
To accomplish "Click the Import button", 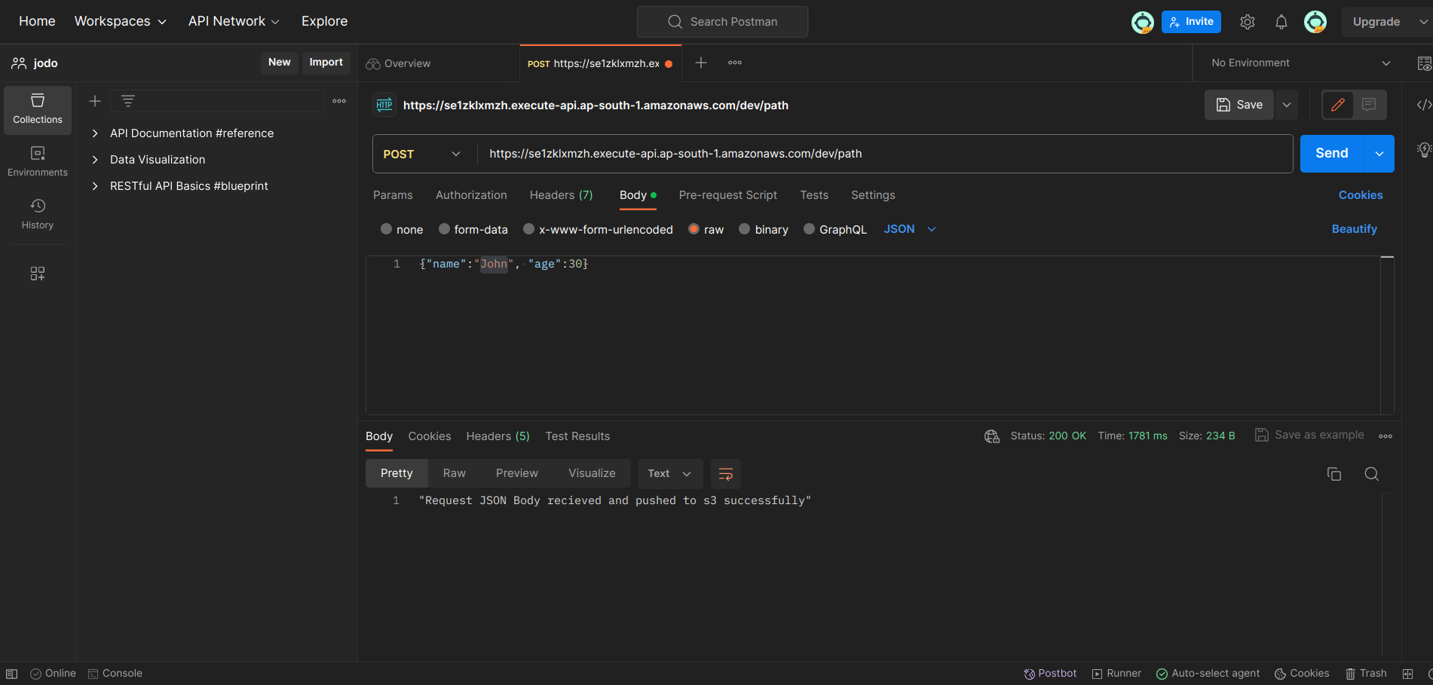I will 326,63.
